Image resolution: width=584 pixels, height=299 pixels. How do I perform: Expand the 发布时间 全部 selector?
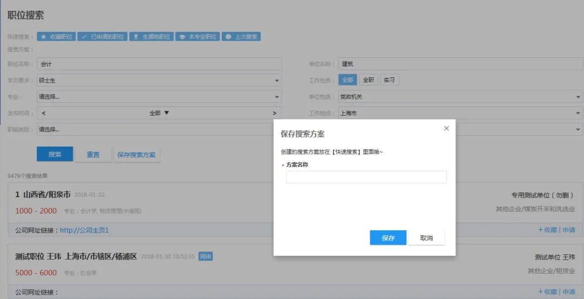point(159,113)
